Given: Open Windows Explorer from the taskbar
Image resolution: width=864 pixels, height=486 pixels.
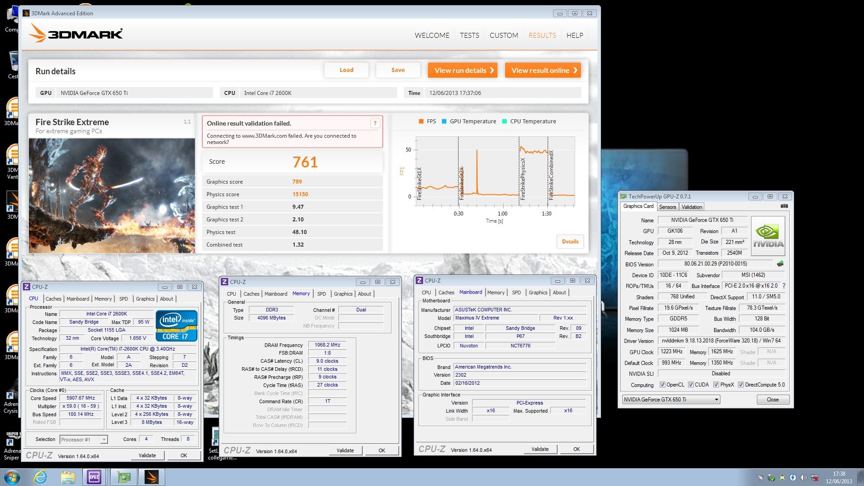Looking at the screenshot, I should pyautogui.click(x=67, y=477).
